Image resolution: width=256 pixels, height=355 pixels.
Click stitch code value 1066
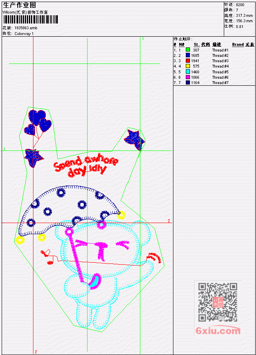[195, 78]
